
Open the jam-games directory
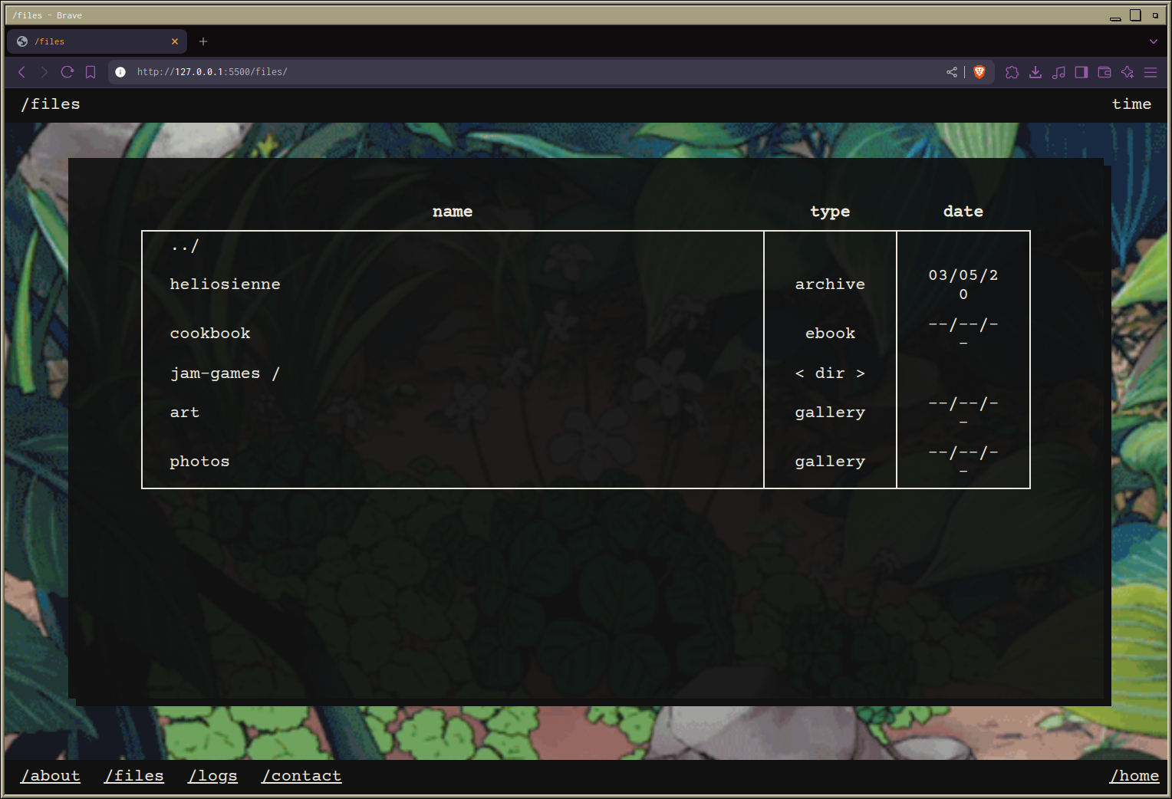(x=216, y=373)
